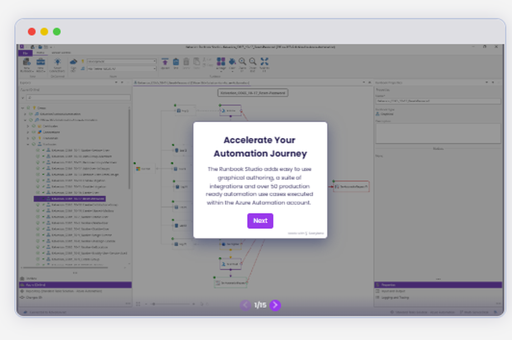Image resolution: width=512 pixels, height=340 pixels.
Task: Select the Zoom In tool
Action: tap(242, 62)
